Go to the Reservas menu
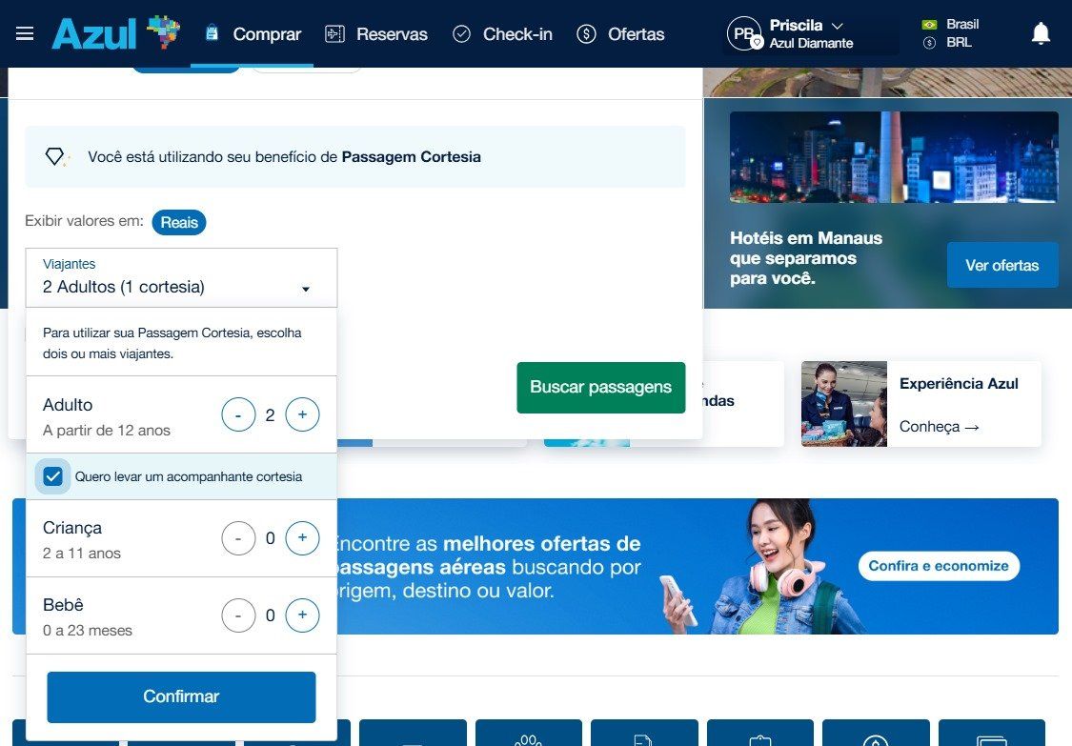Screen dimensions: 1072x746 pos(376,34)
